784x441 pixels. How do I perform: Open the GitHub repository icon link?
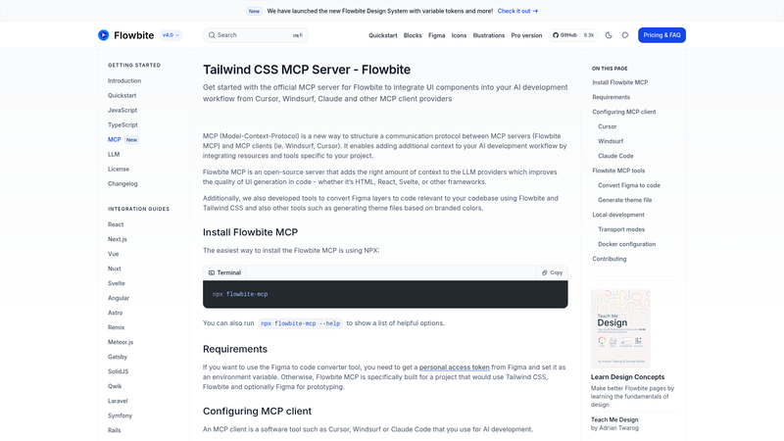(x=556, y=35)
